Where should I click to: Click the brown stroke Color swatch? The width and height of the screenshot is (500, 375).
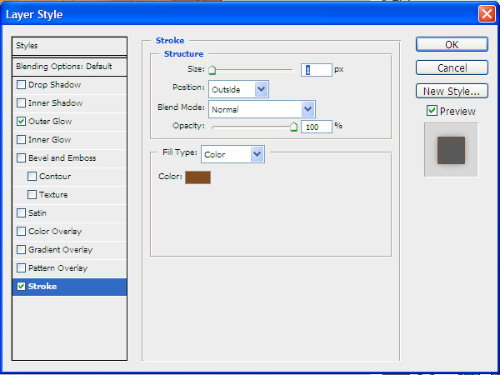click(x=197, y=177)
